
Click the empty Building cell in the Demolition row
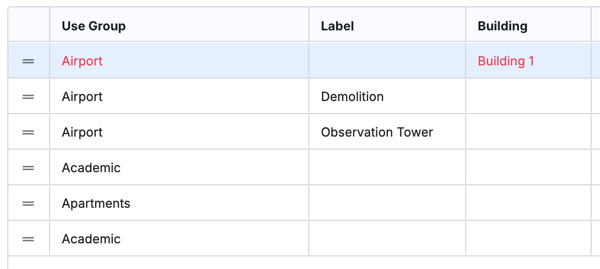click(x=528, y=97)
